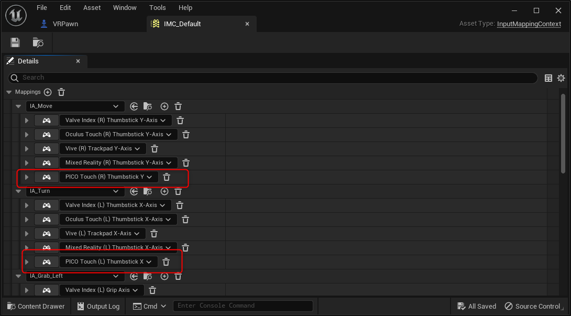The width and height of the screenshot is (571, 316).
Task: Open the Content Drawer
Action: click(x=36, y=306)
